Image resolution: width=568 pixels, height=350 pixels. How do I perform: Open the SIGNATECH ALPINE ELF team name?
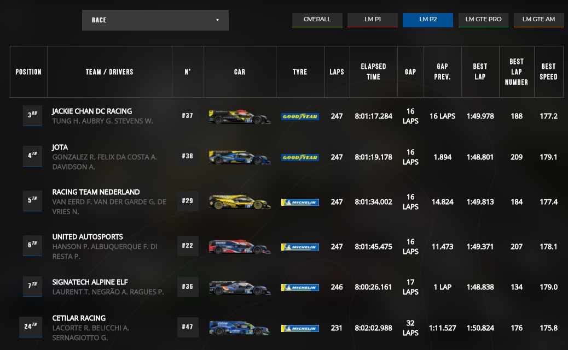tap(90, 282)
